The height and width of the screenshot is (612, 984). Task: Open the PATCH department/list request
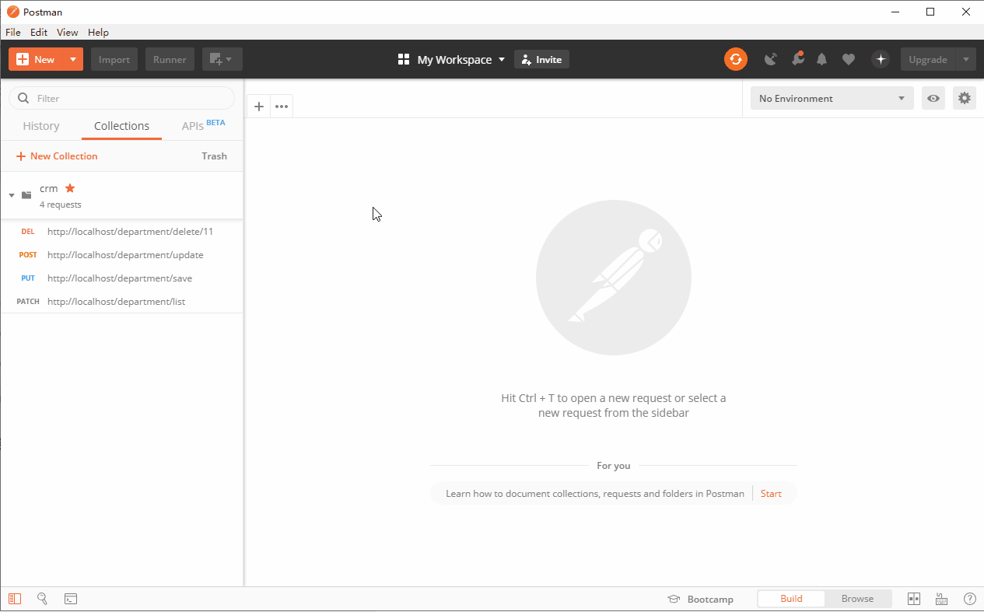pos(121,302)
